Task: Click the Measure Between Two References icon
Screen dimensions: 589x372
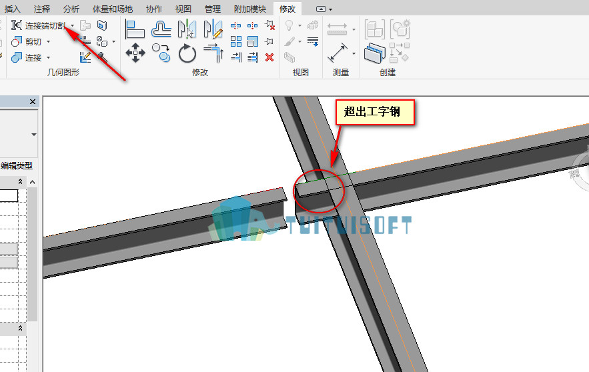Action: (x=338, y=29)
